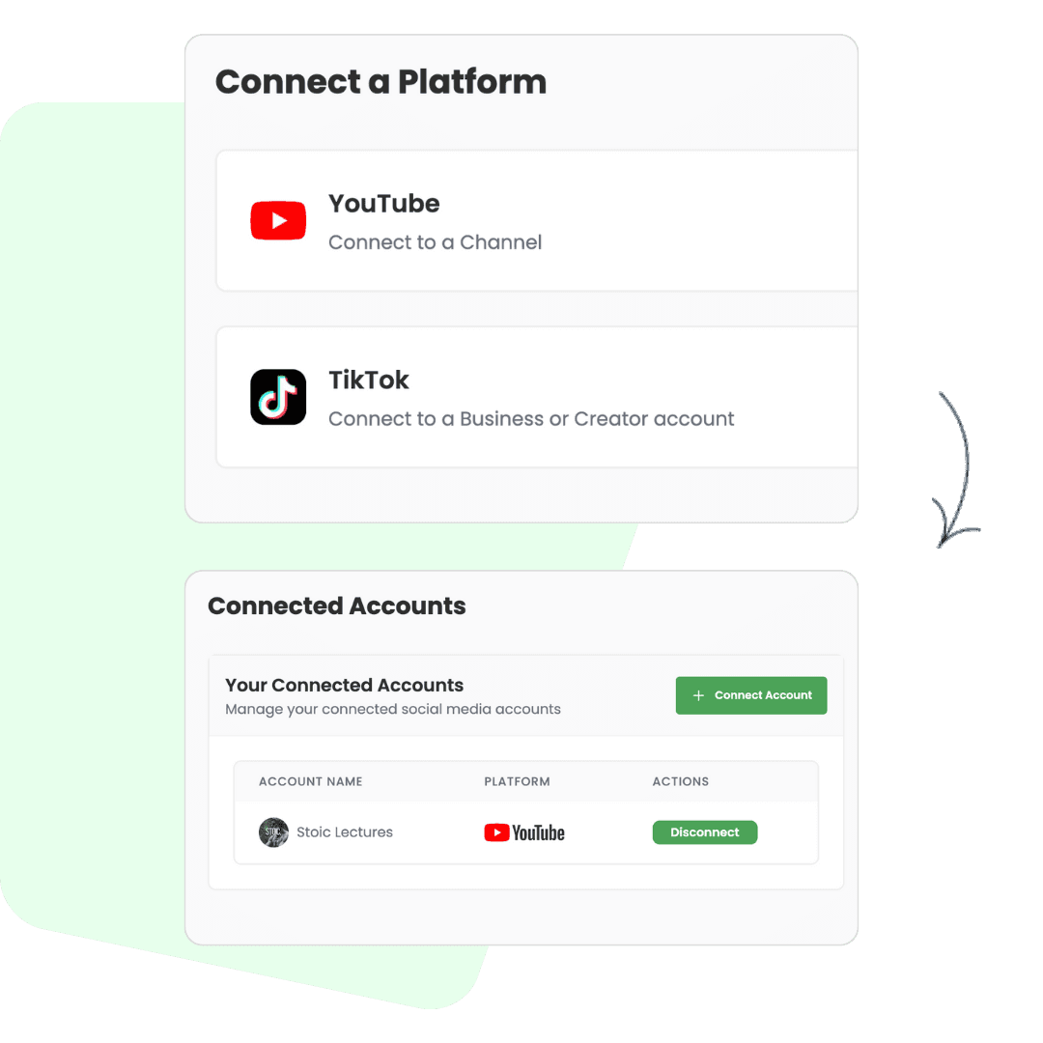Click the Stoic Lectures account name
Screen dimensions: 1043x1043
[x=345, y=832]
